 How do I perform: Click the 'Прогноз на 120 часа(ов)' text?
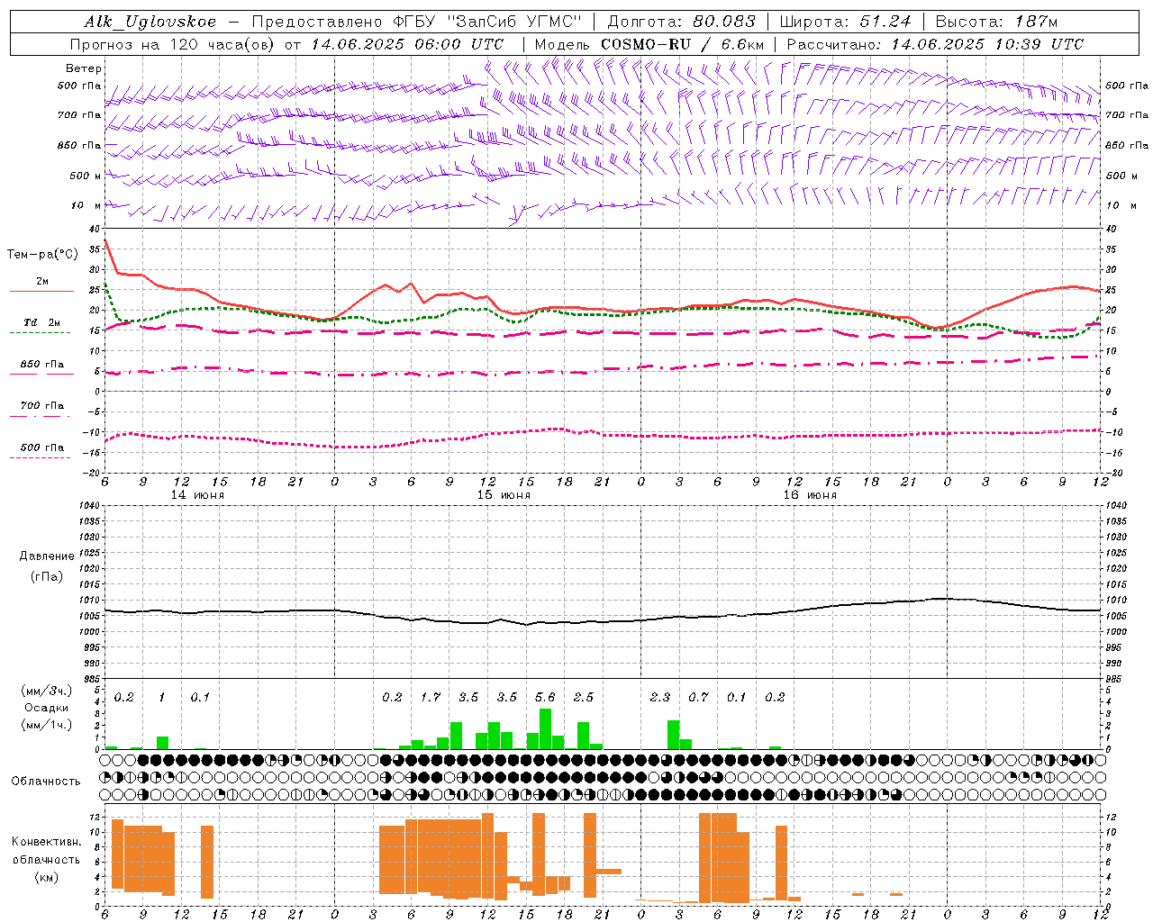[x=174, y=44]
